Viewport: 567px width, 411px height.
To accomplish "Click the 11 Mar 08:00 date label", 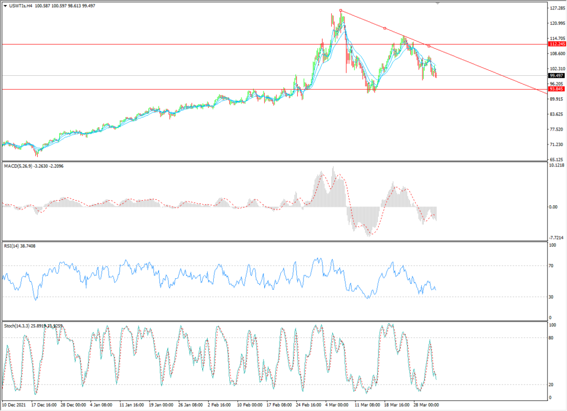I will pos(368,405).
